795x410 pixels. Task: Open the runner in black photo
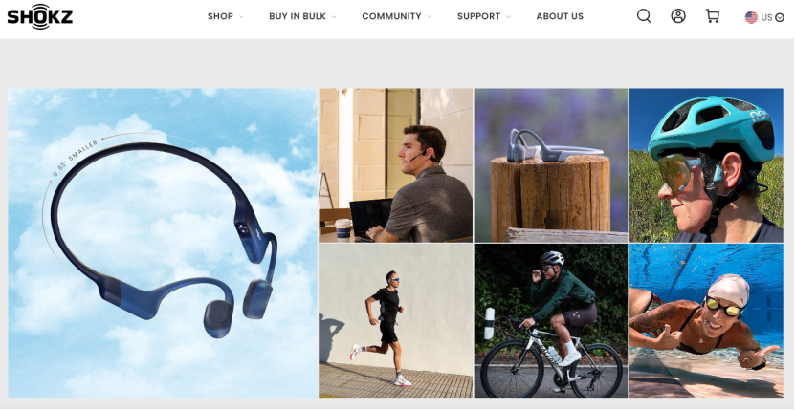(396, 321)
